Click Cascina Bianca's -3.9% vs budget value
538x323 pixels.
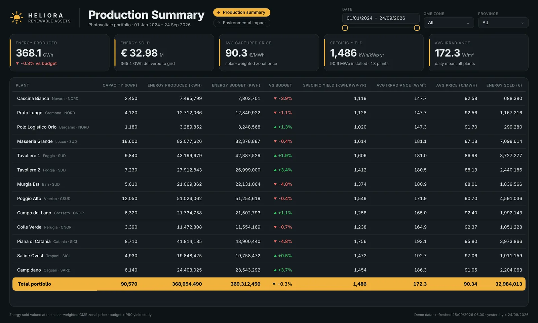[x=283, y=99]
